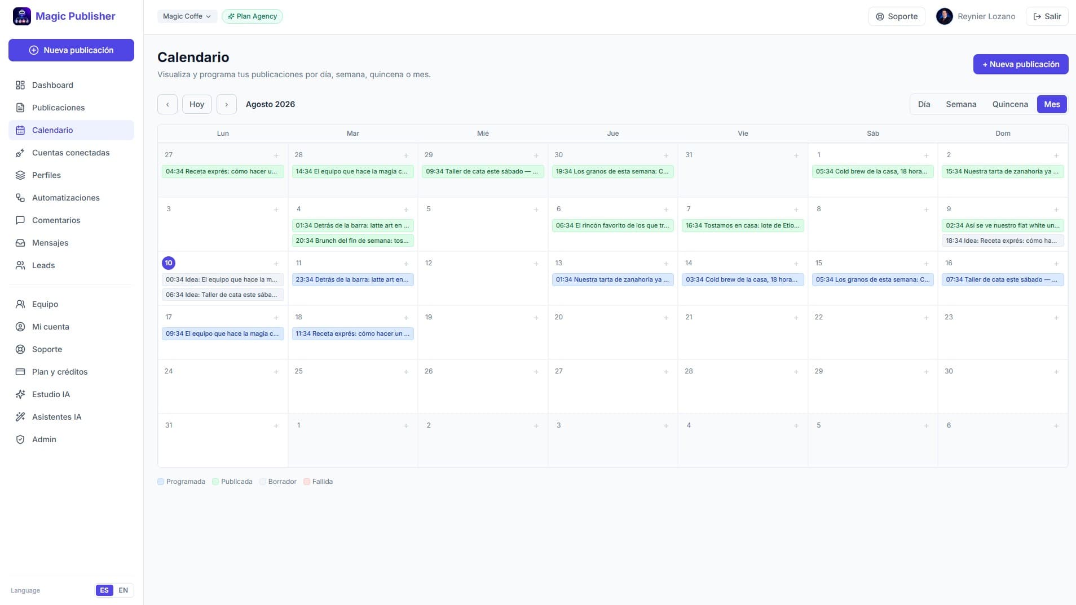This screenshot has height=605, width=1076.
Task: Open the 05:34 Cold brew de la casa event
Action: click(872, 171)
